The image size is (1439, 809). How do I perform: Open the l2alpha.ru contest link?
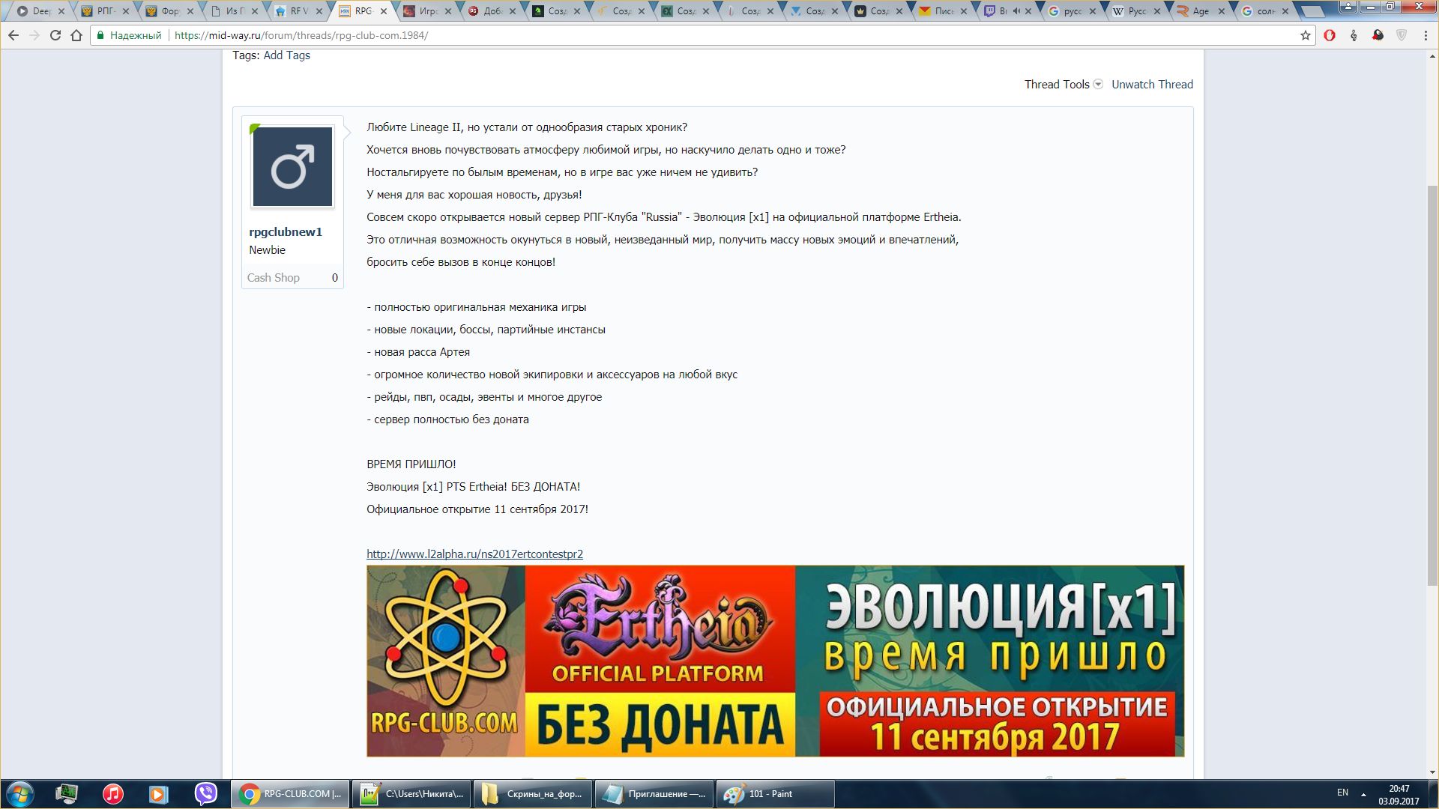click(x=474, y=554)
